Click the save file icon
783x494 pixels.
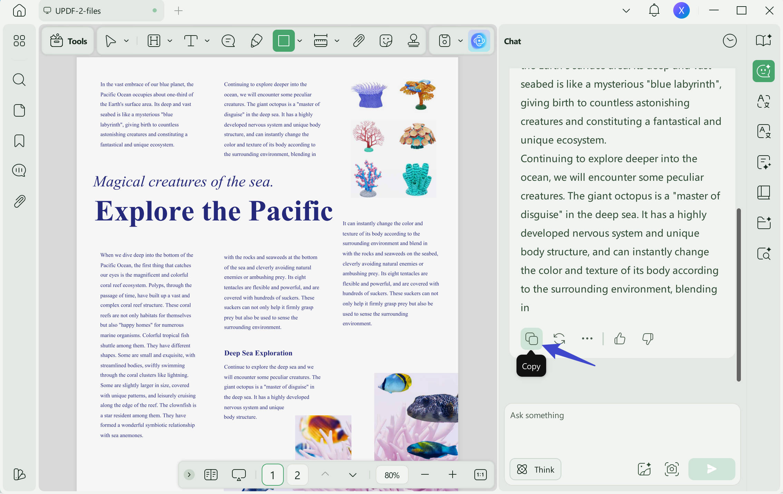click(x=445, y=41)
